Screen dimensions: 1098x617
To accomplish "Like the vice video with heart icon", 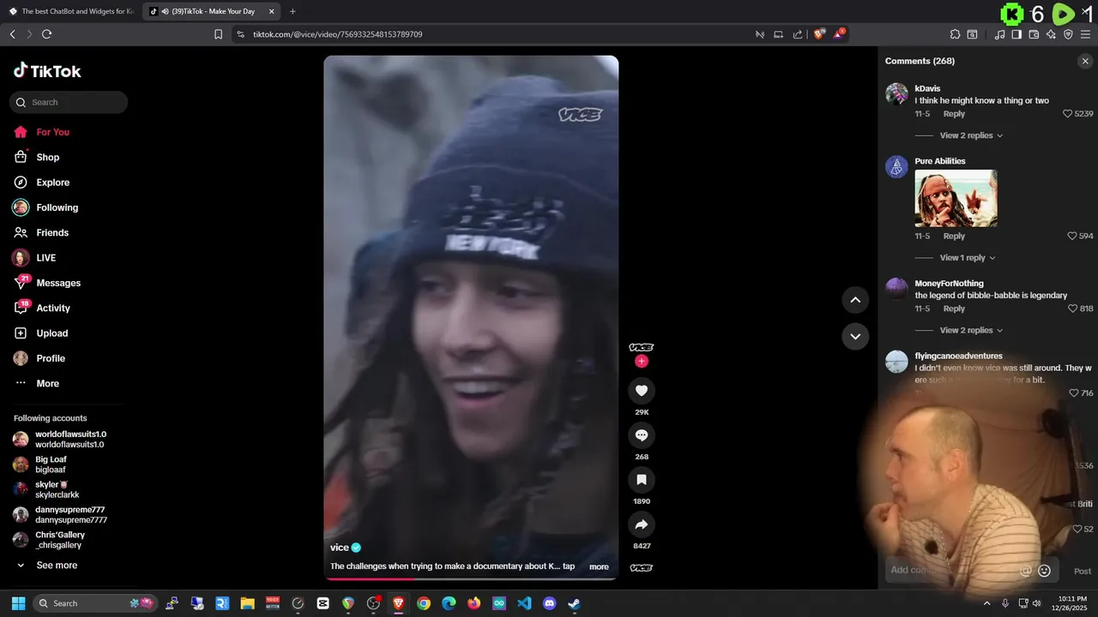I will tap(641, 391).
